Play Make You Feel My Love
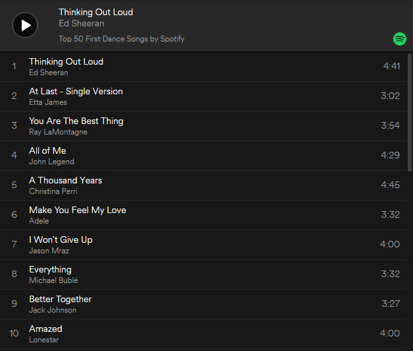413x351 pixels. (x=77, y=210)
